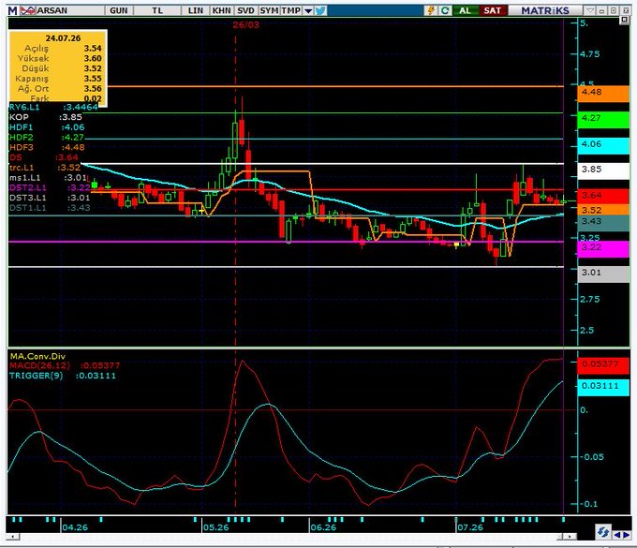Click the 04.26 date marker on time axis
This screenshot has height=548, width=637.
click(75, 527)
